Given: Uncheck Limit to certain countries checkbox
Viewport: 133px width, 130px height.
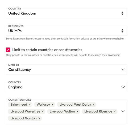Looking at the screenshot, I should (x=8, y=50).
